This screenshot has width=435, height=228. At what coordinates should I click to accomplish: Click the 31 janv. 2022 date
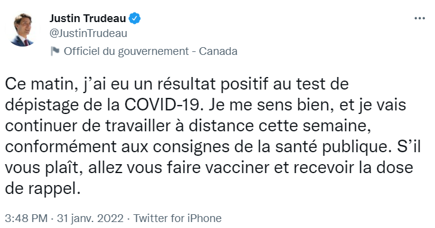pos(90,218)
